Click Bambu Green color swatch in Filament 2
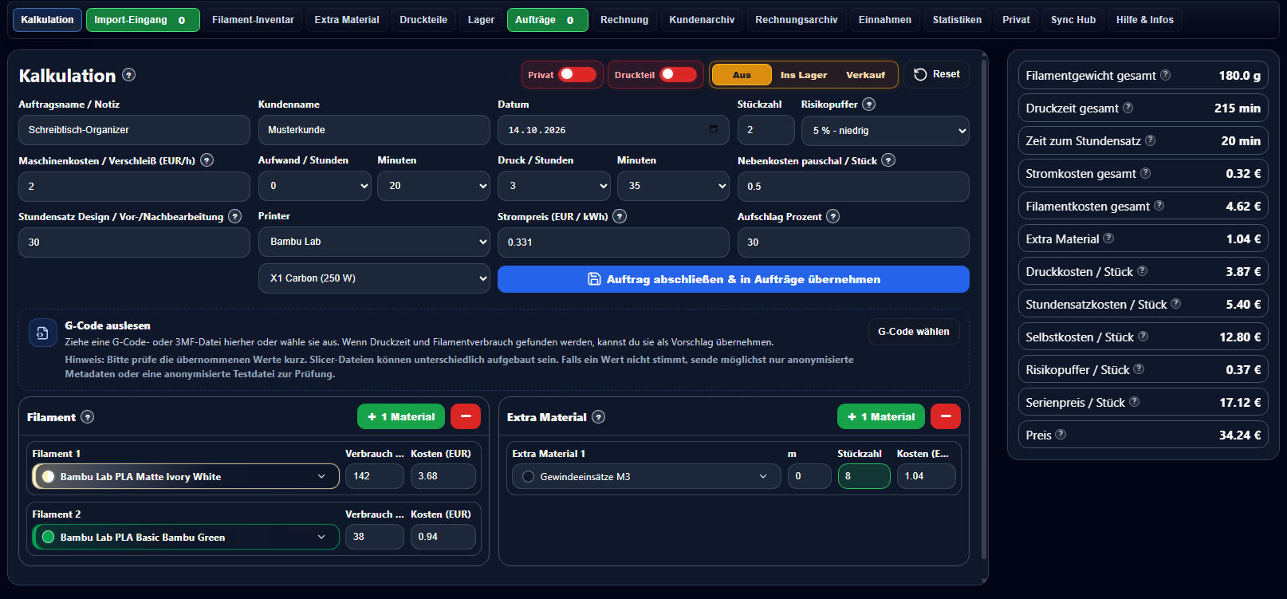Screen dimensions: 1287x599 pos(48,537)
